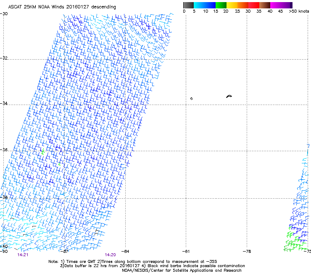
Task: Click the "Times are GMT" note line
Action: (133, 262)
